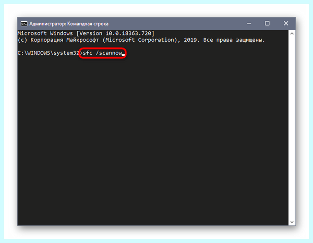
Task: Minimize the Command Prompt window
Action: [249, 23]
